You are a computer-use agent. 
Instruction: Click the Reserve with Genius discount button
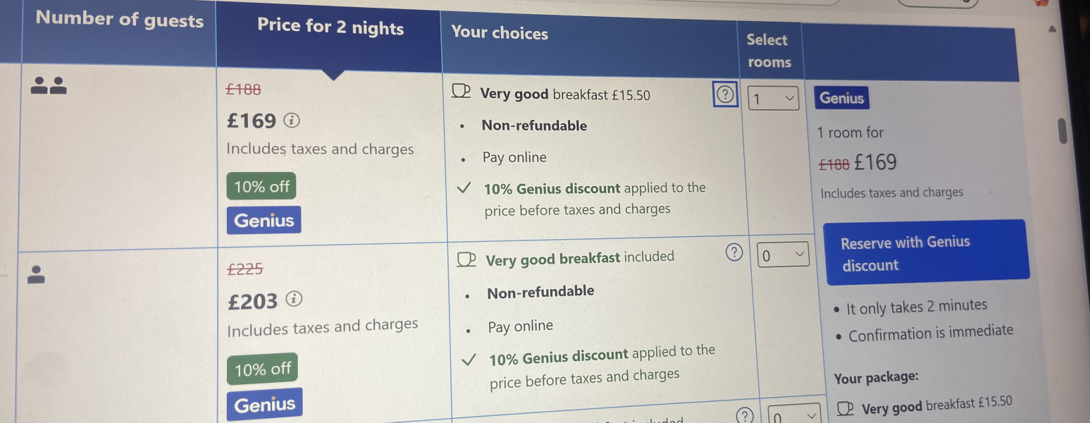pyautogui.click(x=927, y=253)
